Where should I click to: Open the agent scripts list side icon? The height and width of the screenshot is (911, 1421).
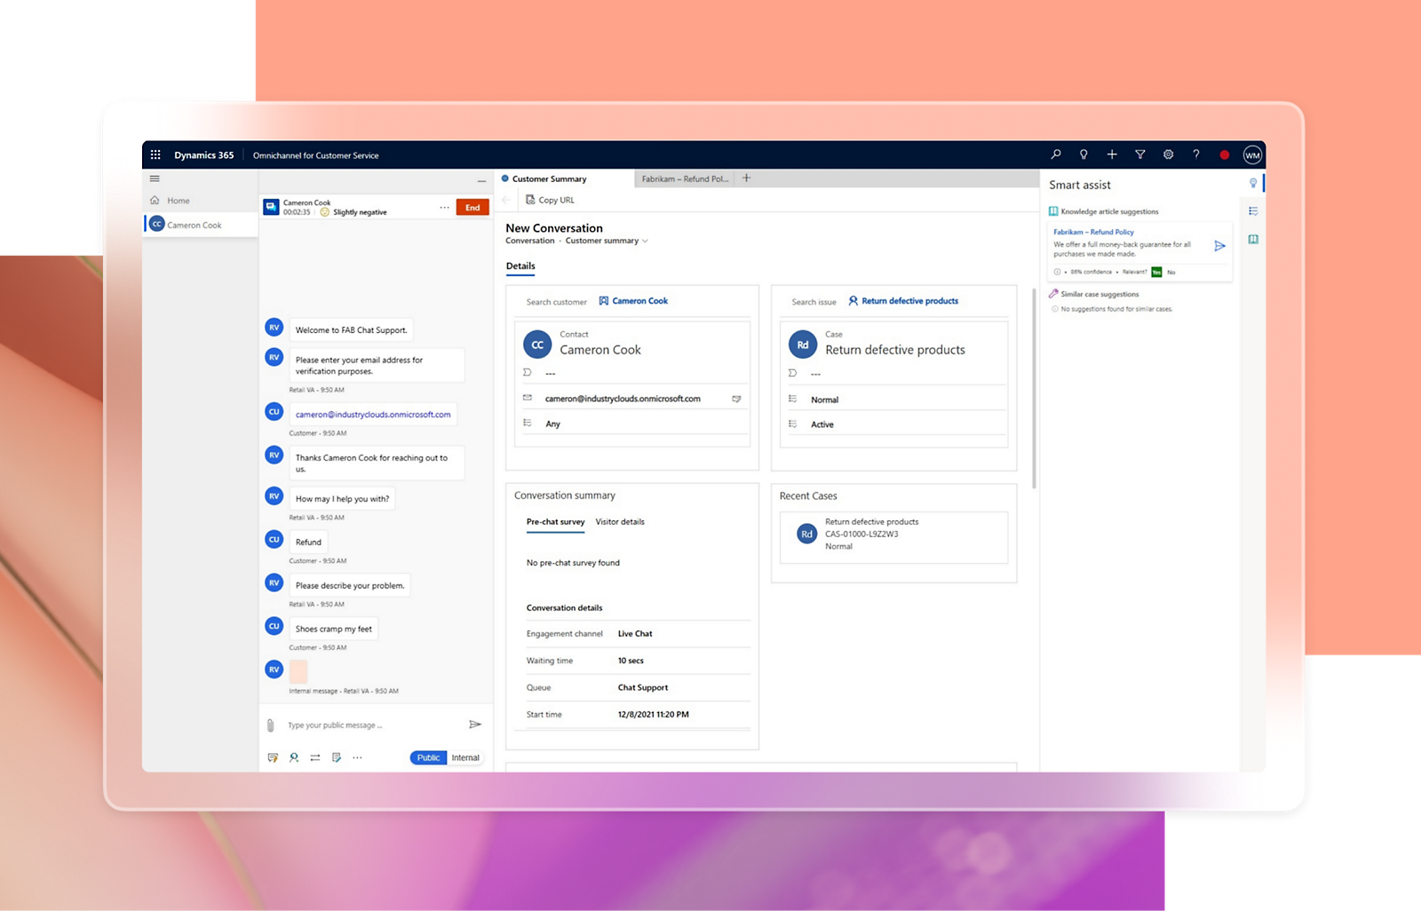1253,211
